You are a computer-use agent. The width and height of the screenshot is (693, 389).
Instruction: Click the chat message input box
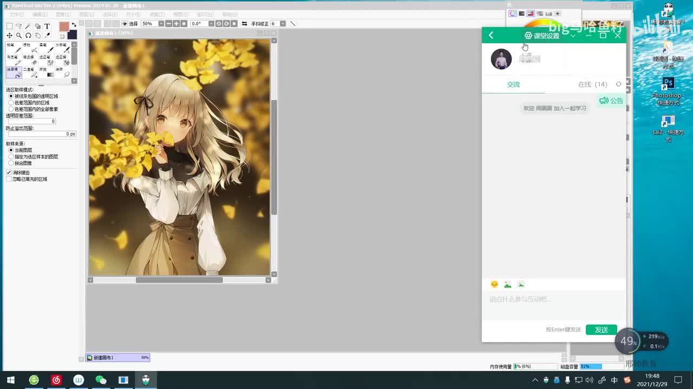[553, 305]
